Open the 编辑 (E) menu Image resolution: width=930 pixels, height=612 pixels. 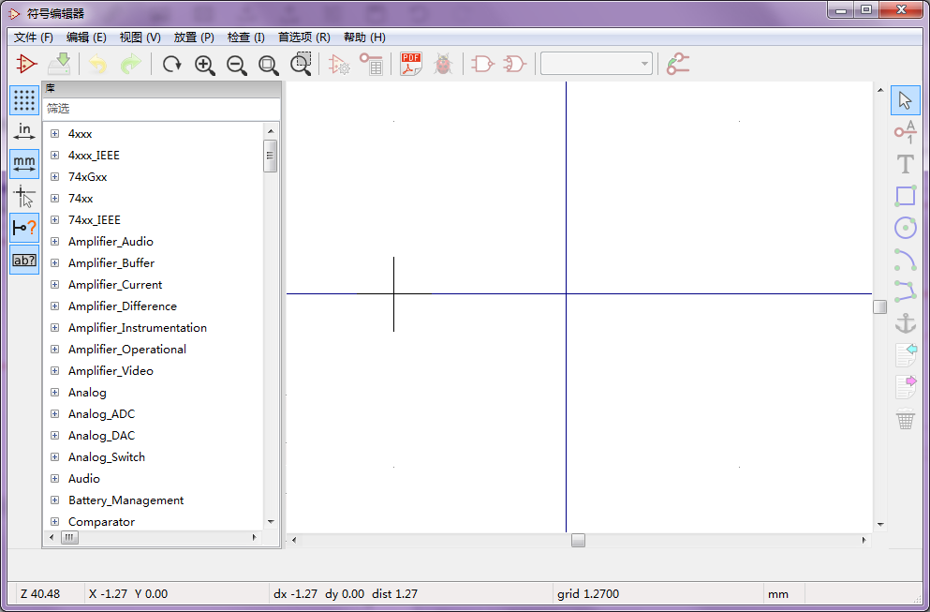coord(86,37)
